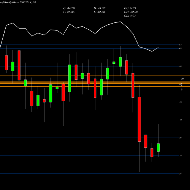
Task: Click the '38' price axis label
Action: [180, 138]
